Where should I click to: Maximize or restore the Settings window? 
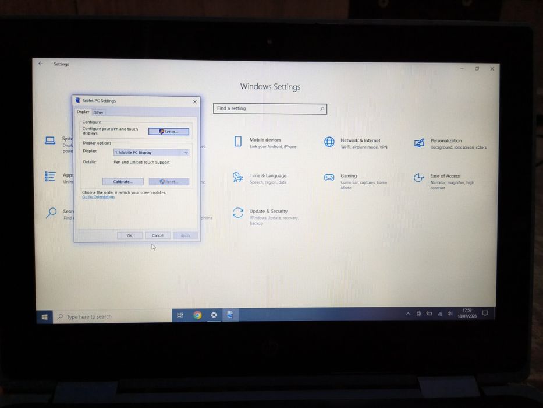click(x=477, y=69)
